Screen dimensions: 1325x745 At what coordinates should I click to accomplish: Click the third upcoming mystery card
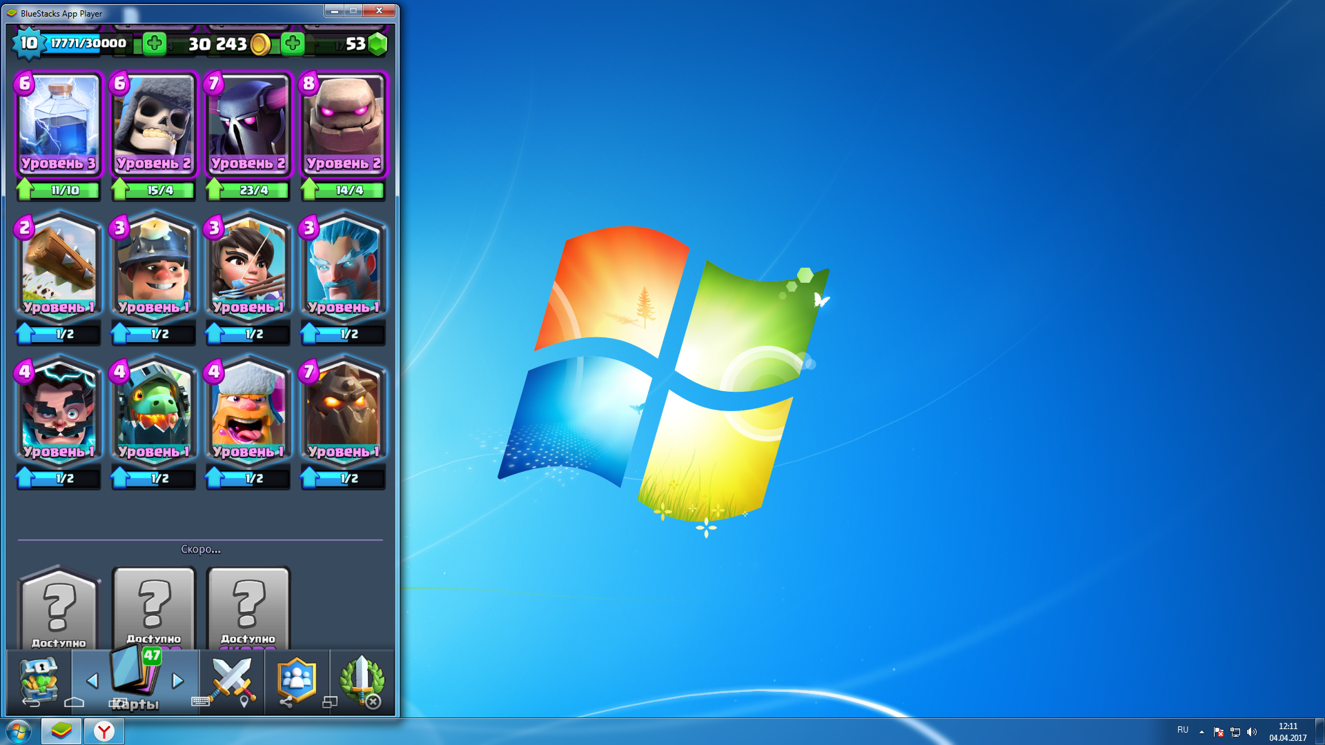click(248, 608)
